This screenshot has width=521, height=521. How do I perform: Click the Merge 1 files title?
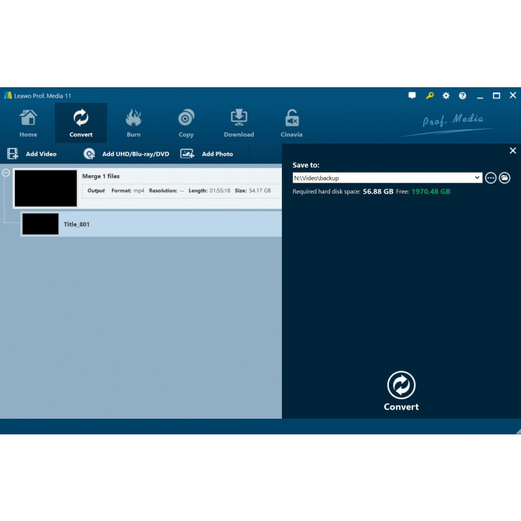101,176
